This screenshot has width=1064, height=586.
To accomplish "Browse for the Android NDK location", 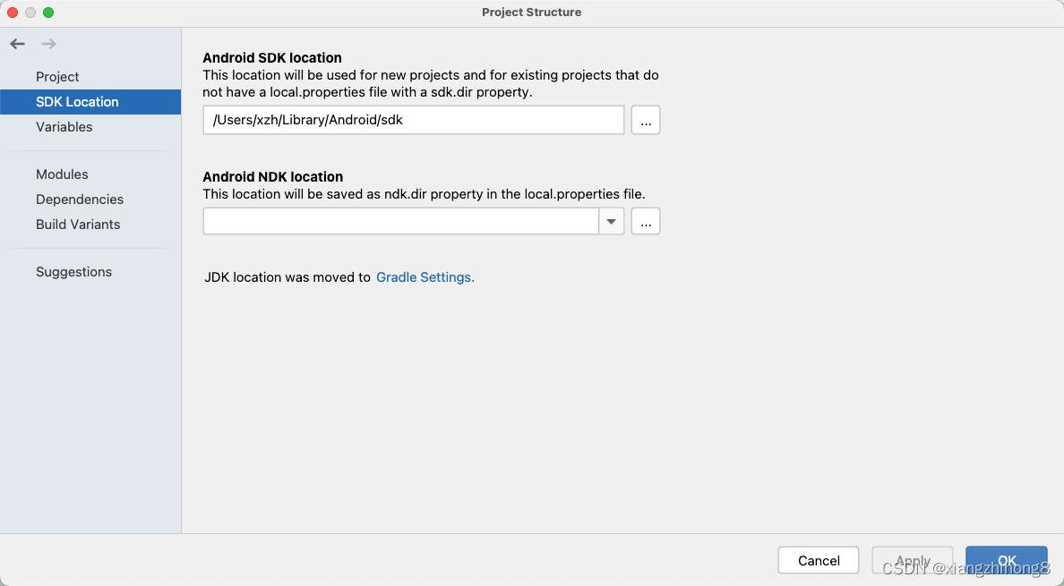I will [x=645, y=221].
